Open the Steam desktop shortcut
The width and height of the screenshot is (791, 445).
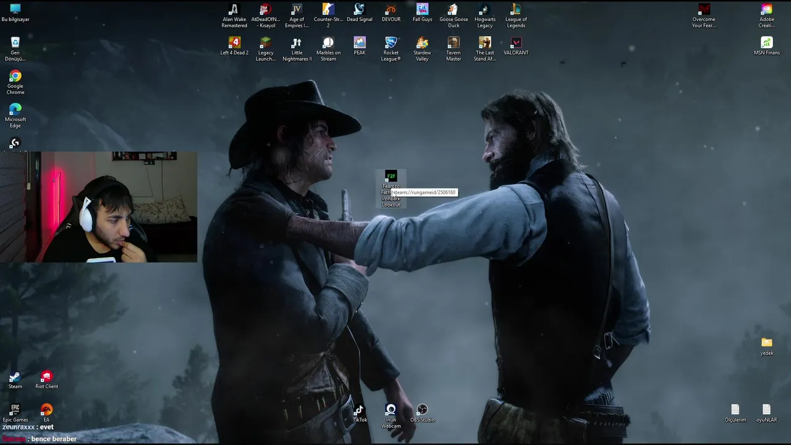tap(15, 381)
